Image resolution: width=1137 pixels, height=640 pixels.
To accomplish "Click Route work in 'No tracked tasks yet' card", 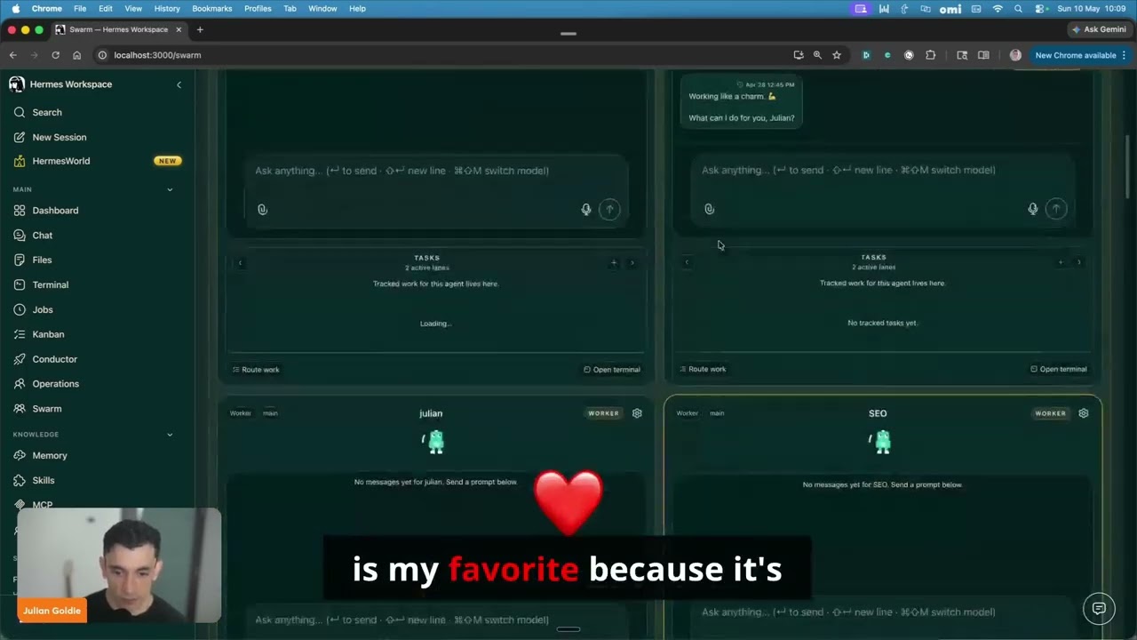I will click(x=703, y=369).
